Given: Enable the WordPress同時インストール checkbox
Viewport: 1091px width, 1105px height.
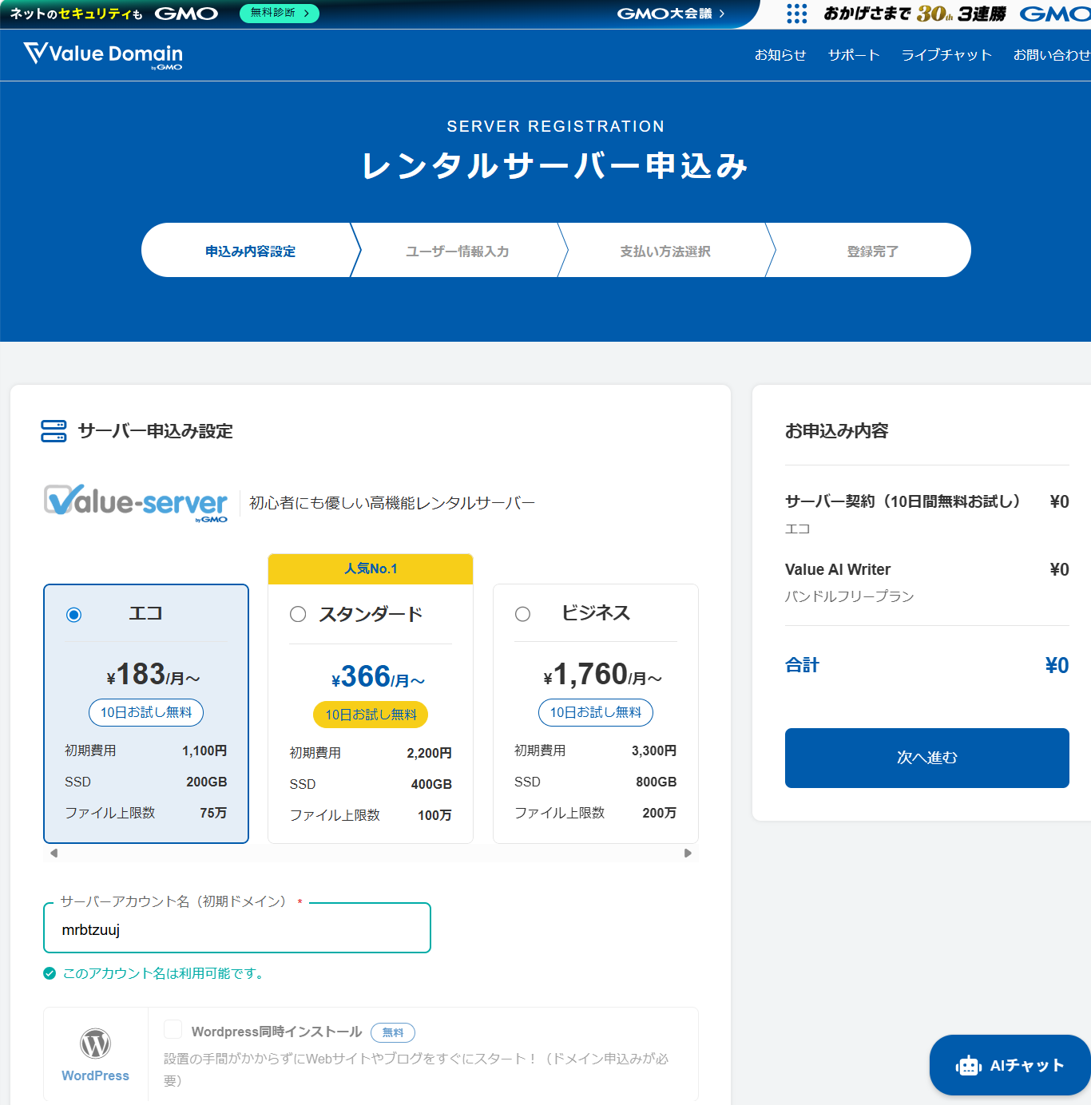Looking at the screenshot, I should pos(173,1029).
